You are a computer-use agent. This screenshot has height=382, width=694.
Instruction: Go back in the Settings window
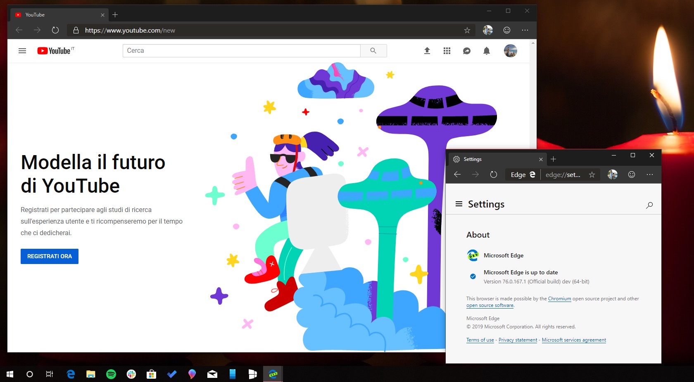pyautogui.click(x=457, y=174)
